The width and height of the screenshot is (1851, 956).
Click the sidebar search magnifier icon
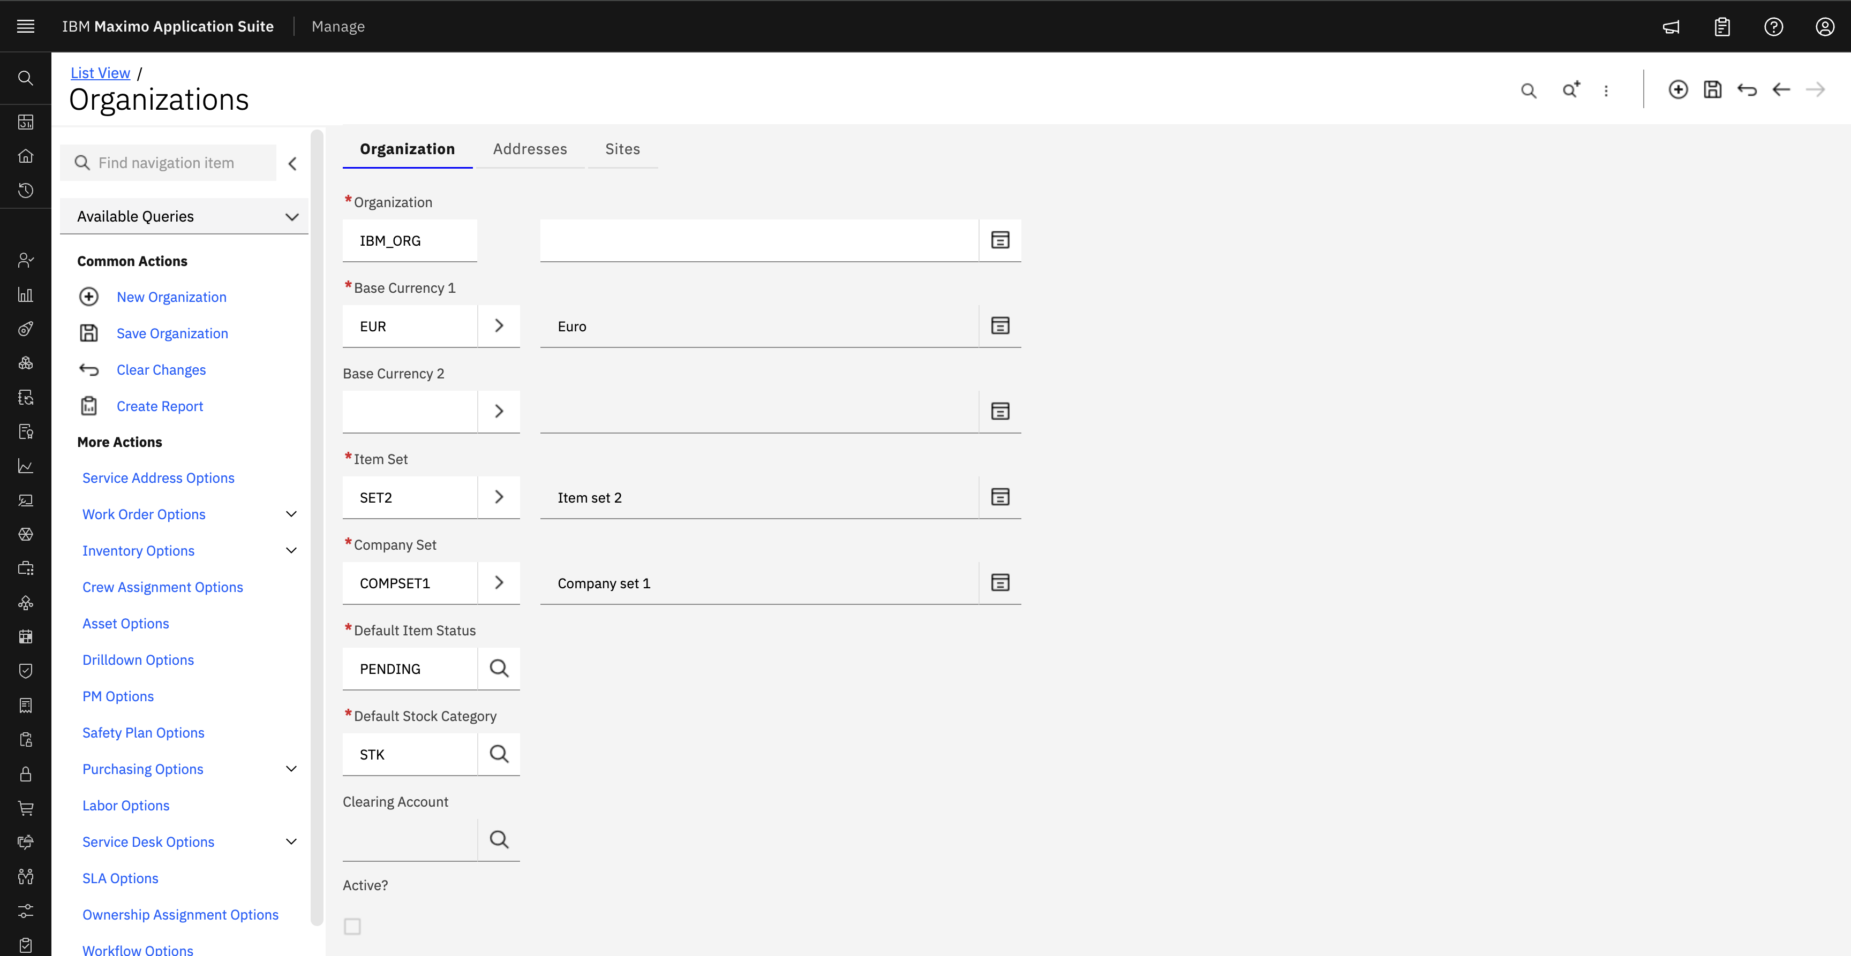[26, 78]
